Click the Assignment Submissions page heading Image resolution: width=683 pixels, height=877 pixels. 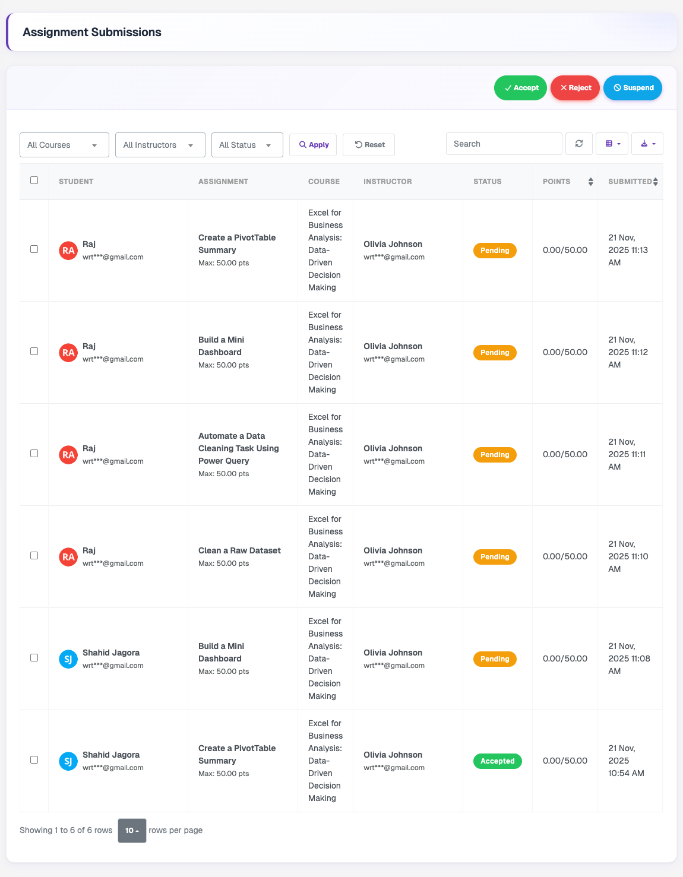click(x=92, y=32)
